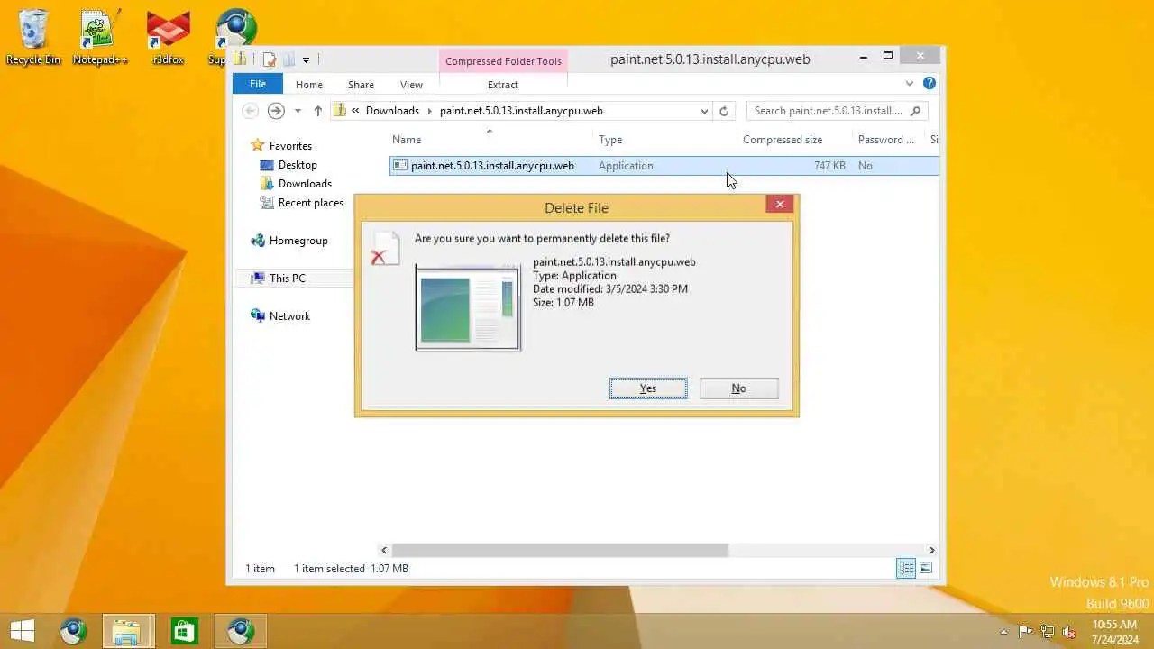1154x649 pixels.
Task: Sort by Compressed size column header
Action: (794, 140)
